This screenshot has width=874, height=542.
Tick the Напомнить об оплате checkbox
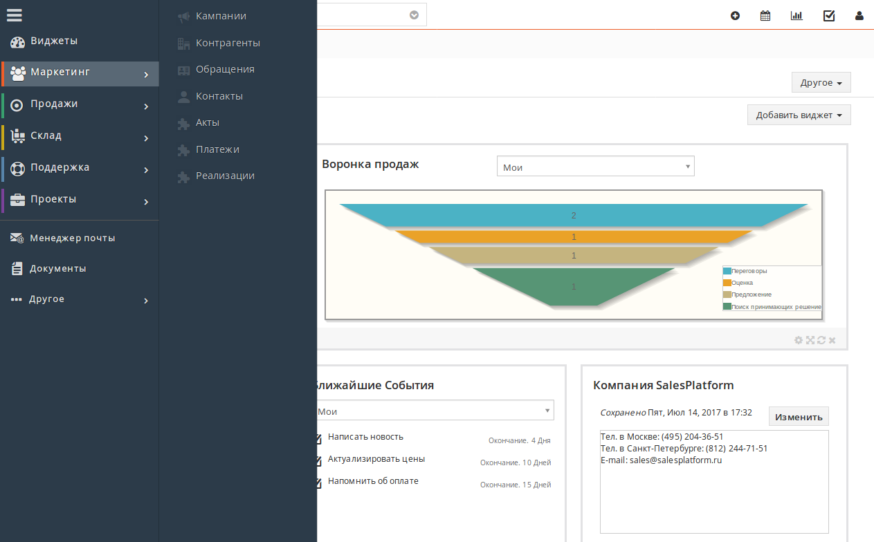[318, 480]
